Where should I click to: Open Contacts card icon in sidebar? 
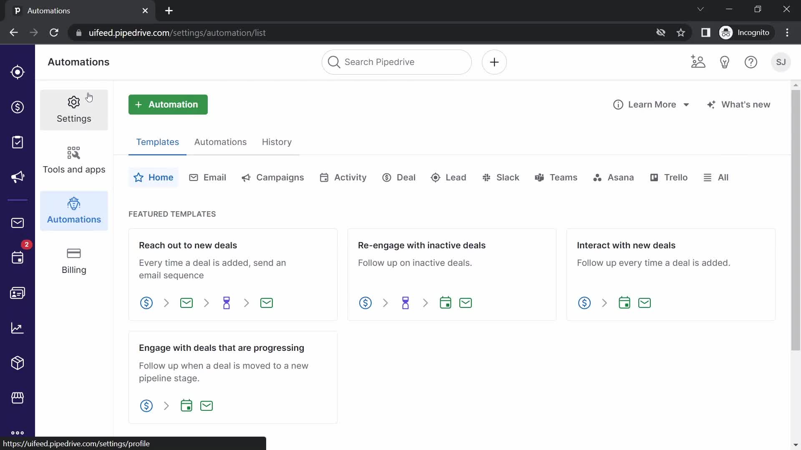pos(18,293)
